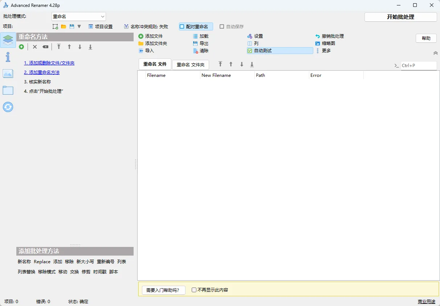Image resolution: width=440 pixels, height=306 pixels.
Task: Add Replace batch method
Action: [42, 262]
